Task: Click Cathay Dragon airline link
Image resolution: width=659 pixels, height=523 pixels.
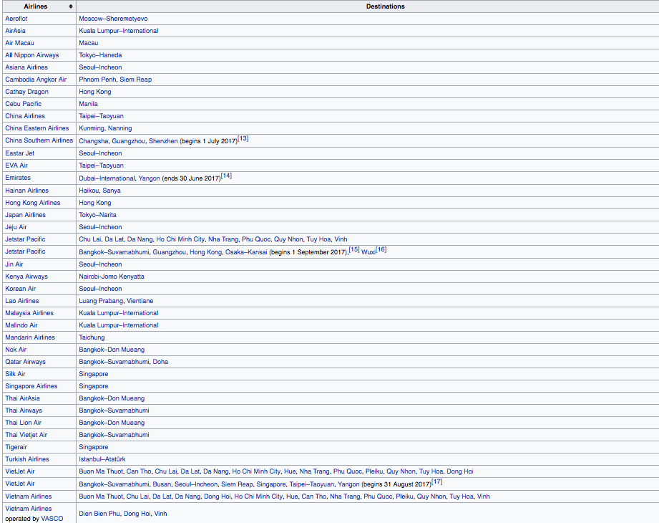Action: pos(27,92)
